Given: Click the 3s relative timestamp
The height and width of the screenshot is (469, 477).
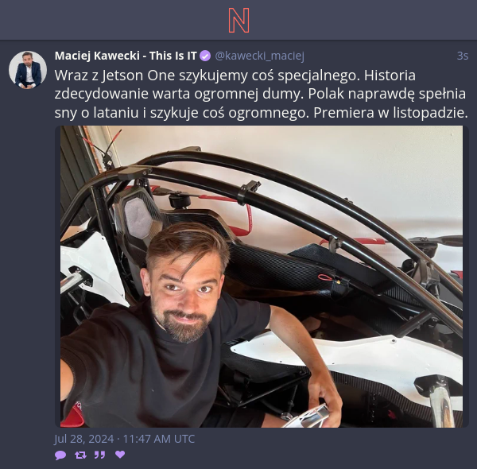Looking at the screenshot, I should (463, 56).
